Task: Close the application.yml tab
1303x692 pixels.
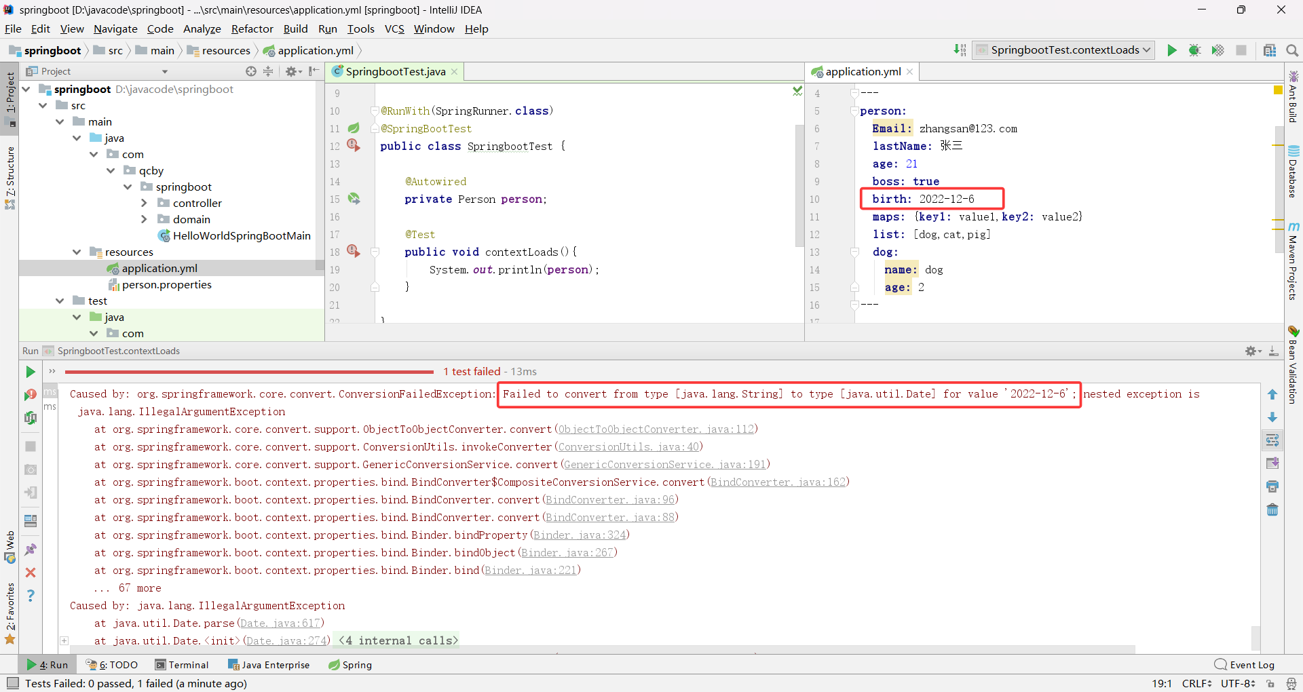Action: 909,72
